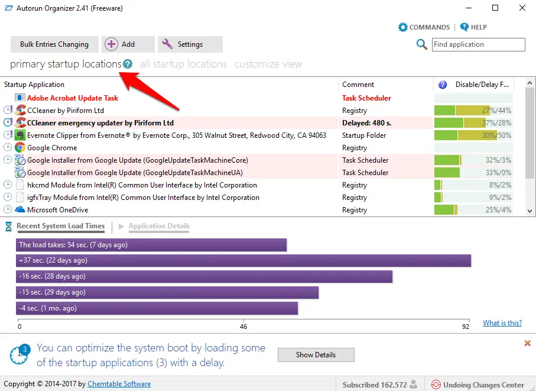Click the search magnifier icon

point(422,44)
